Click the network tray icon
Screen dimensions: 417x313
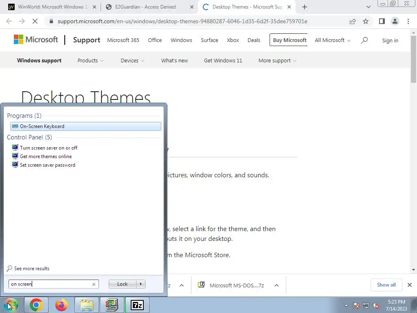(366, 305)
